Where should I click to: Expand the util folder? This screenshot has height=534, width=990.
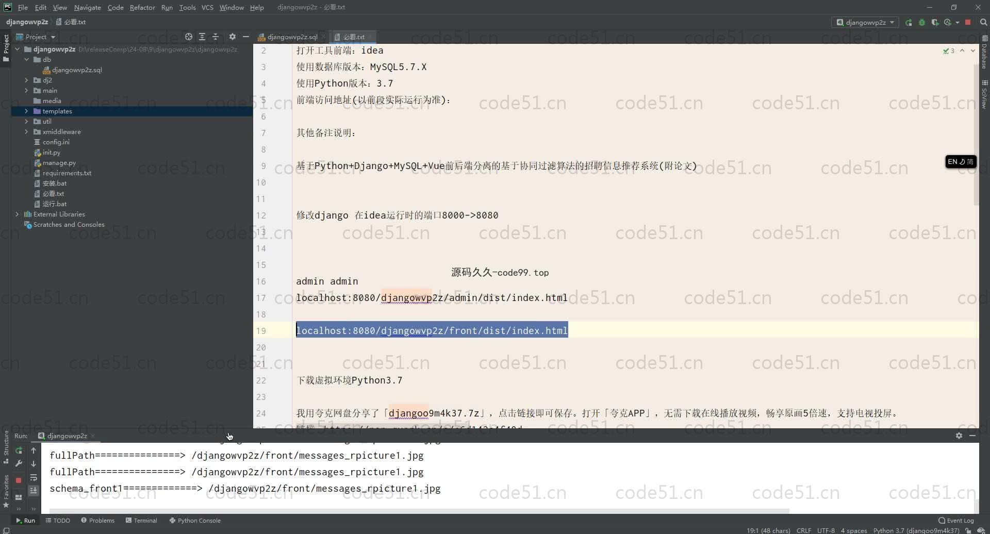tap(26, 121)
